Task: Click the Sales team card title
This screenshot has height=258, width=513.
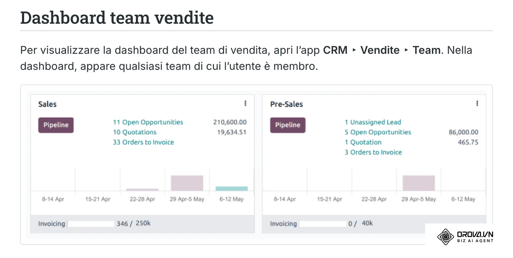Action: (47, 104)
